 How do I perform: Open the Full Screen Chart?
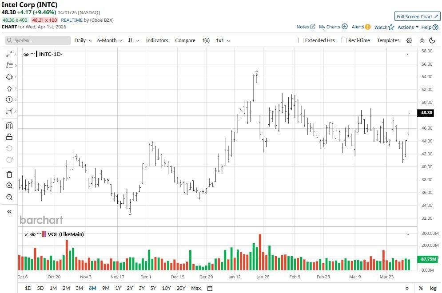[417, 16]
